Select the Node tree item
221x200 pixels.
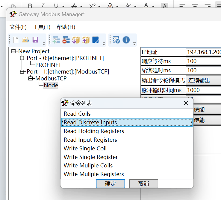(51, 85)
